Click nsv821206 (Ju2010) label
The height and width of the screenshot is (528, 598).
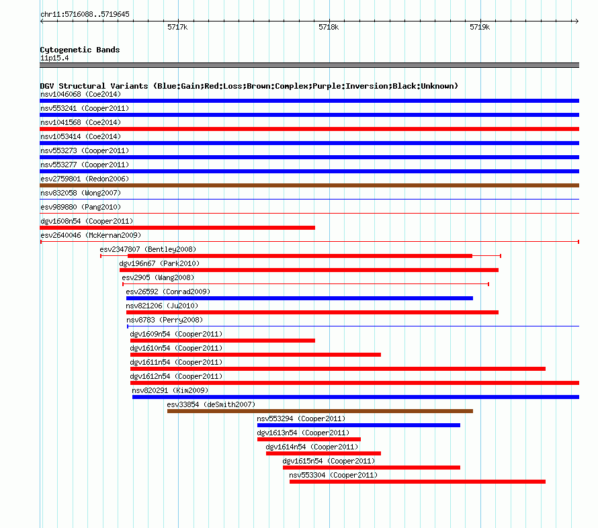[x=162, y=306]
